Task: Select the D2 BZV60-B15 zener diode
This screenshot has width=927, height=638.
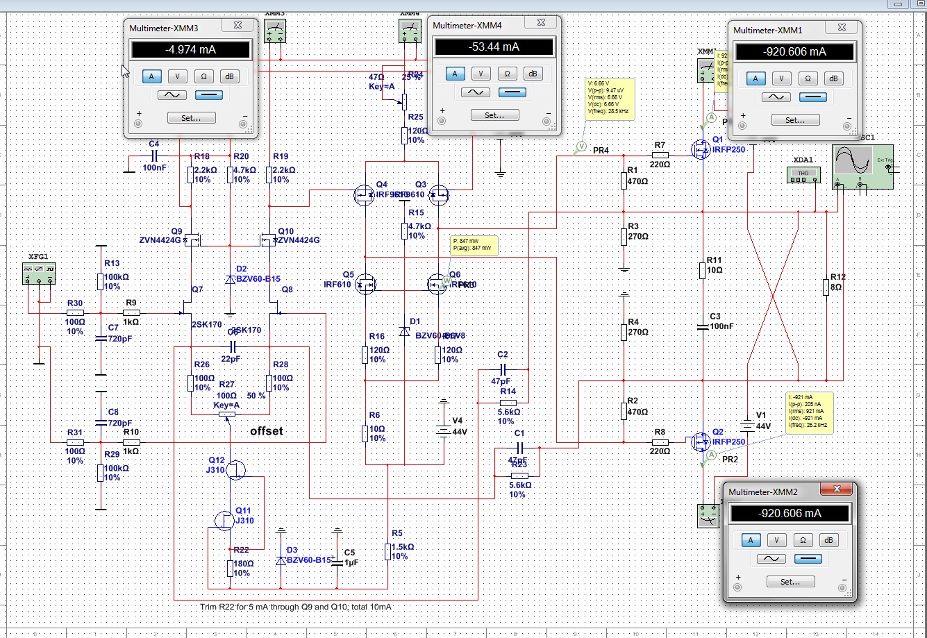Action: click(x=230, y=279)
